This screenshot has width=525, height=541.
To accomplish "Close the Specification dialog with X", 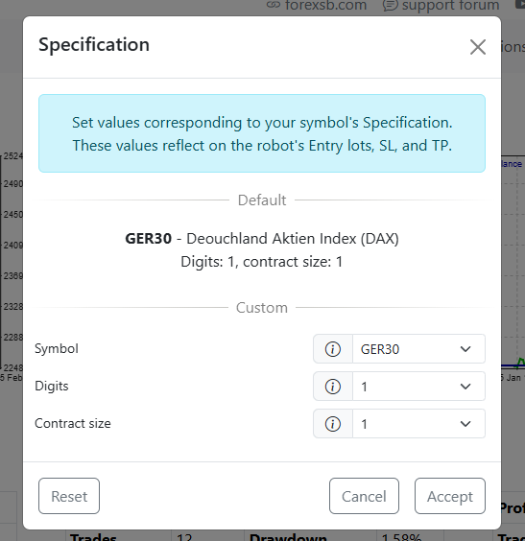I will tap(478, 47).
